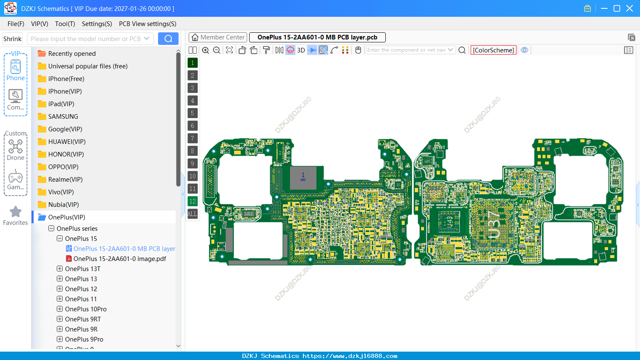The width and height of the screenshot is (640, 360).
Task: Select PCB layer 1
Action: point(192,63)
